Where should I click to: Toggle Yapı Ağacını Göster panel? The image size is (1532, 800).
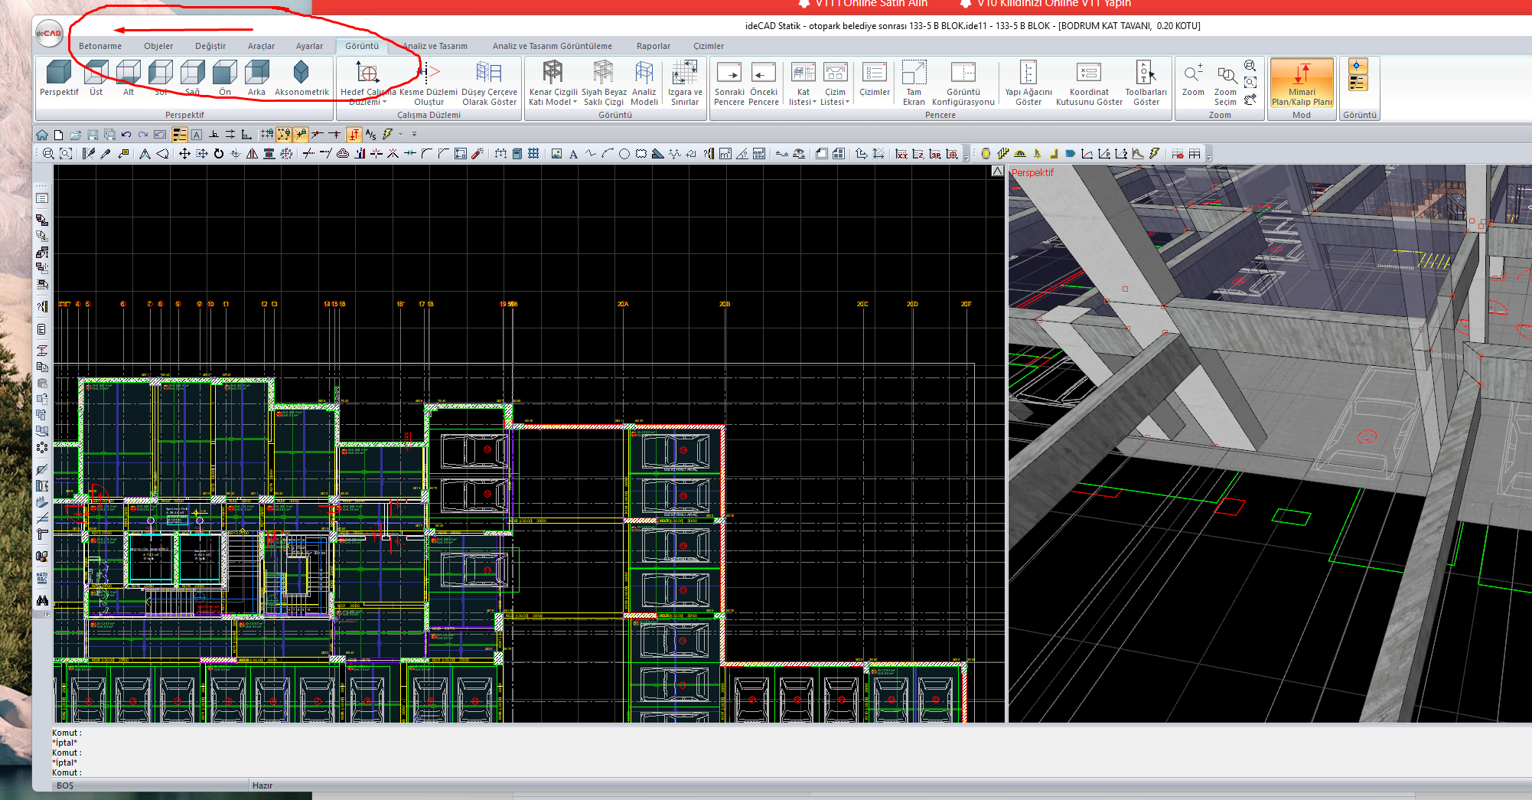tap(1028, 73)
